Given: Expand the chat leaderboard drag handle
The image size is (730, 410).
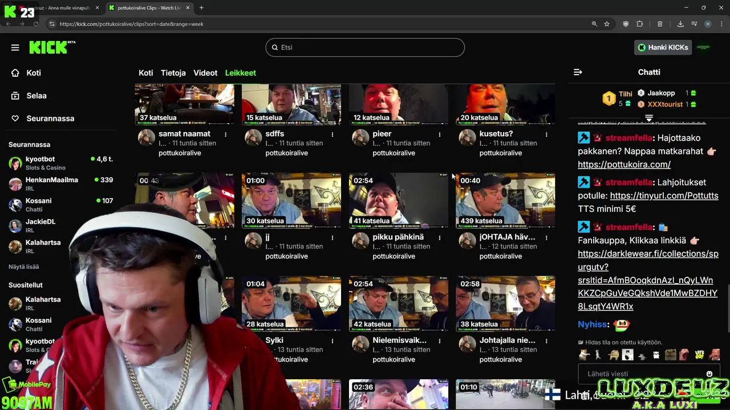Looking at the screenshot, I should pos(649,118).
